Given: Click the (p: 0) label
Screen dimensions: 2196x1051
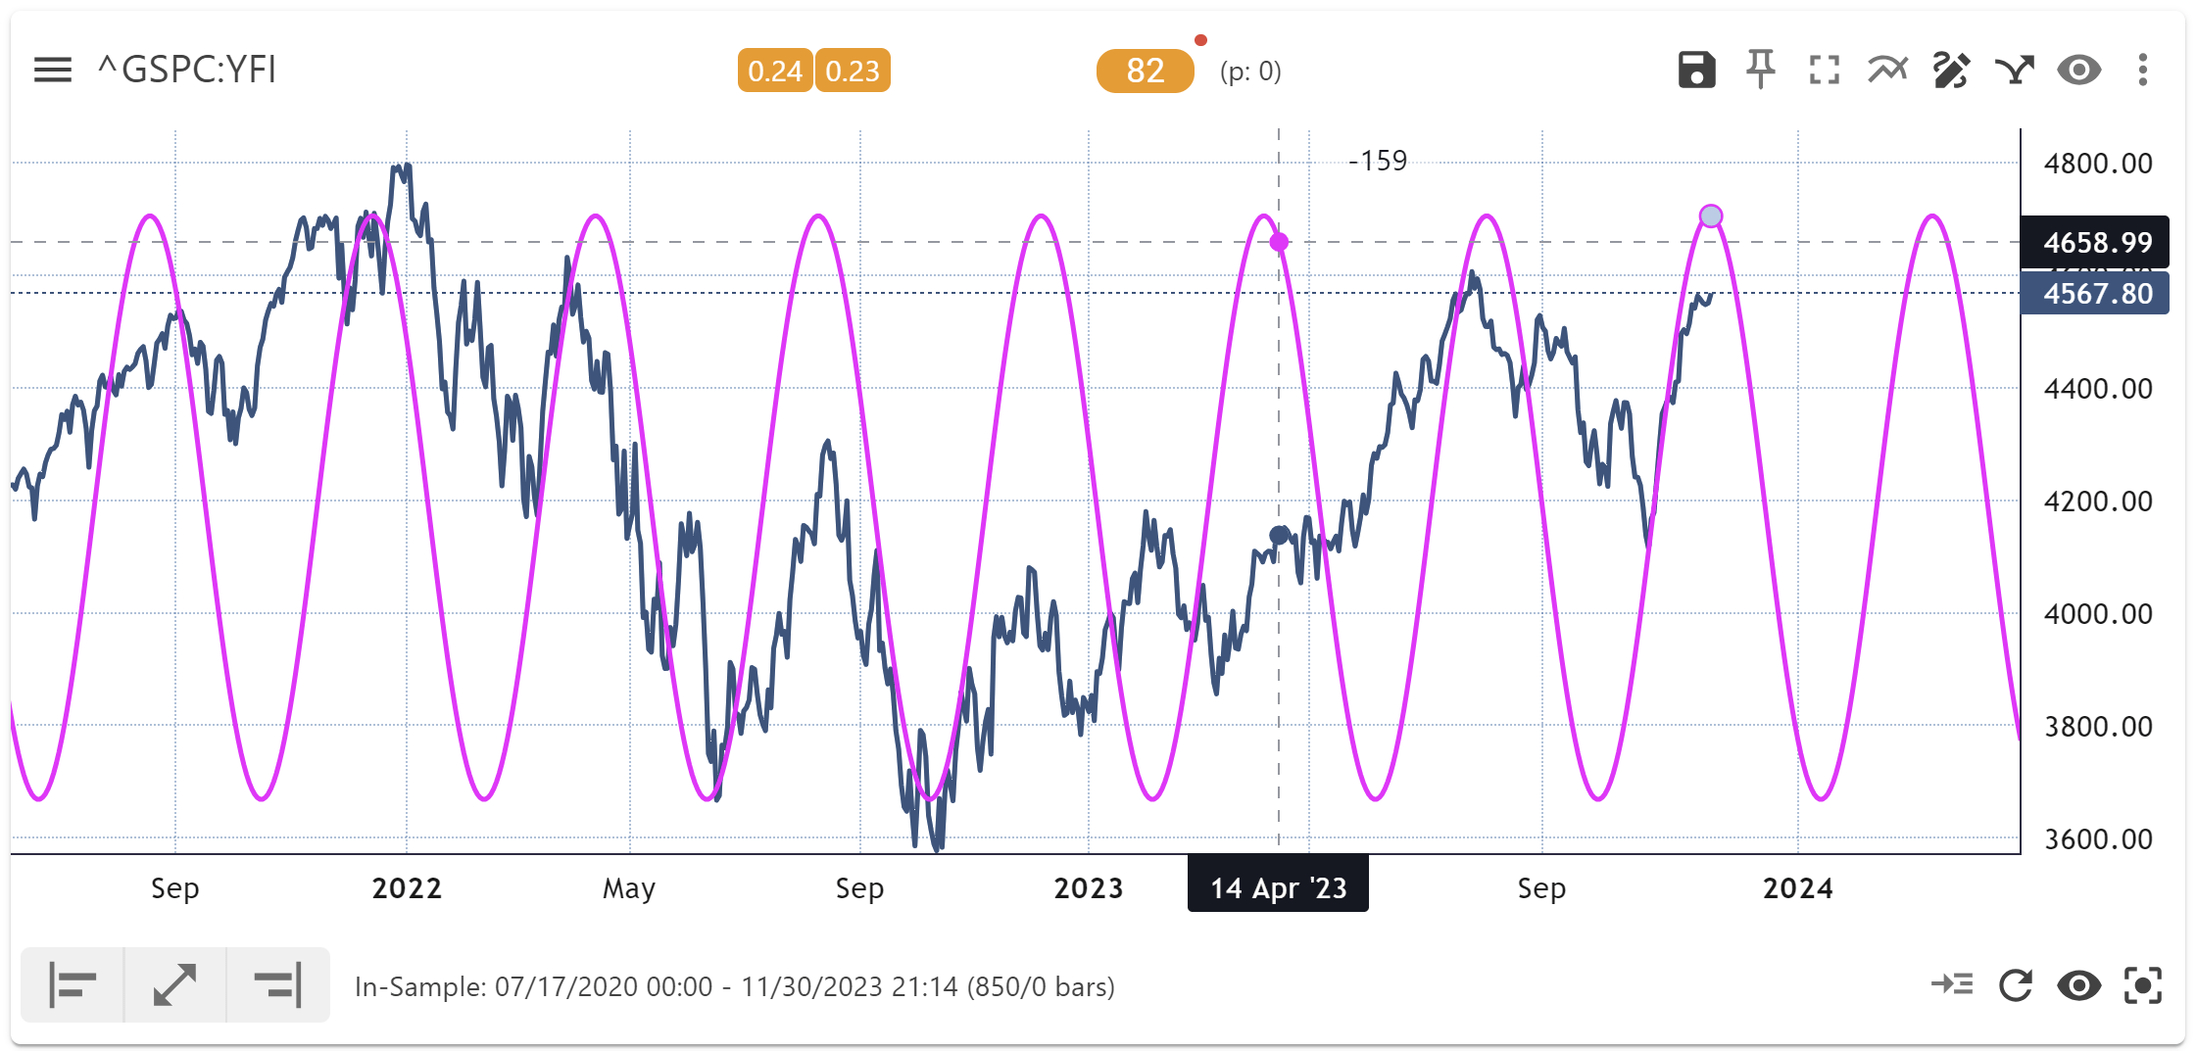Looking at the screenshot, I should click(1250, 71).
